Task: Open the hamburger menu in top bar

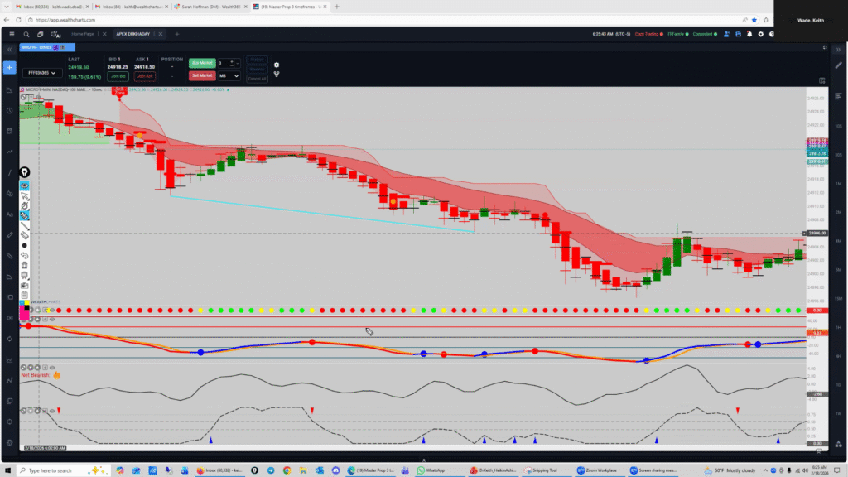Action: coord(11,34)
